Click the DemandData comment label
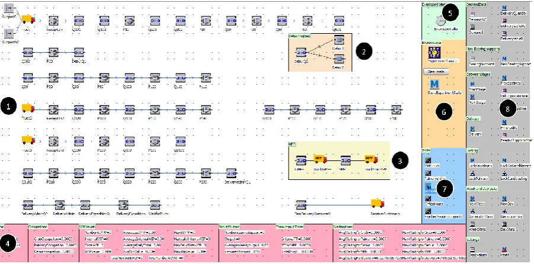 (476, 4)
